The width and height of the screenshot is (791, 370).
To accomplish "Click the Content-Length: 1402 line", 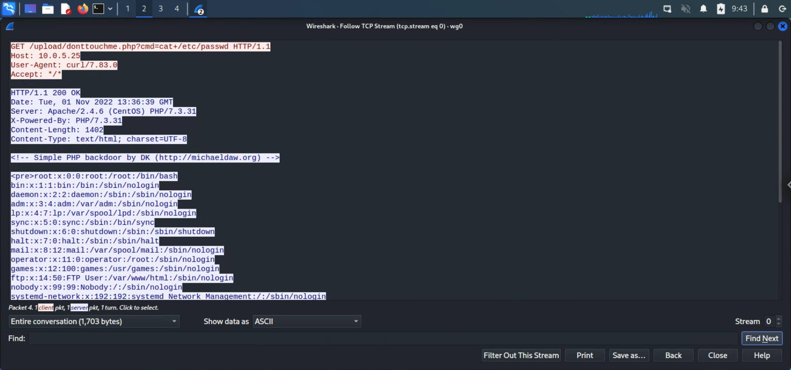I will pyautogui.click(x=57, y=130).
